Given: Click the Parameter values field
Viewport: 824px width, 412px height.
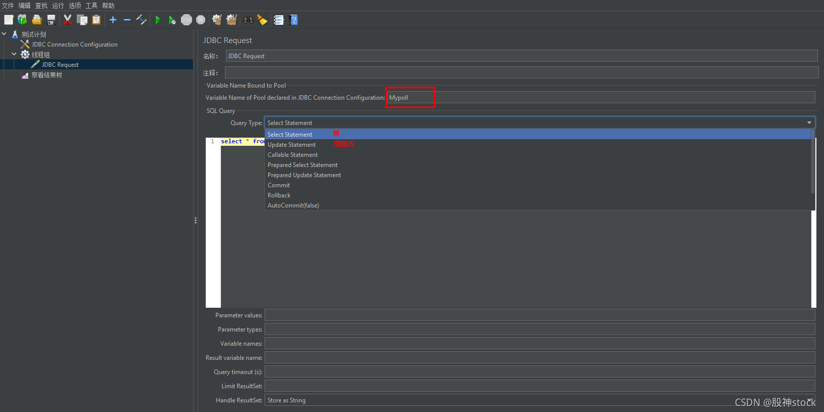Looking at the screenshot, I should coord(540,315).
